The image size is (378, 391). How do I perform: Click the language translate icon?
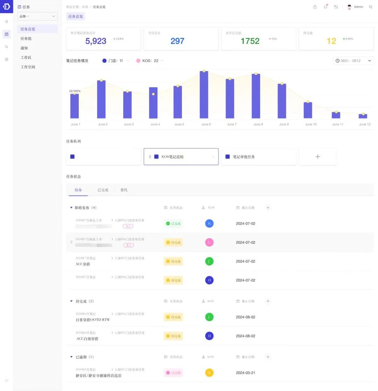[336, 7]
